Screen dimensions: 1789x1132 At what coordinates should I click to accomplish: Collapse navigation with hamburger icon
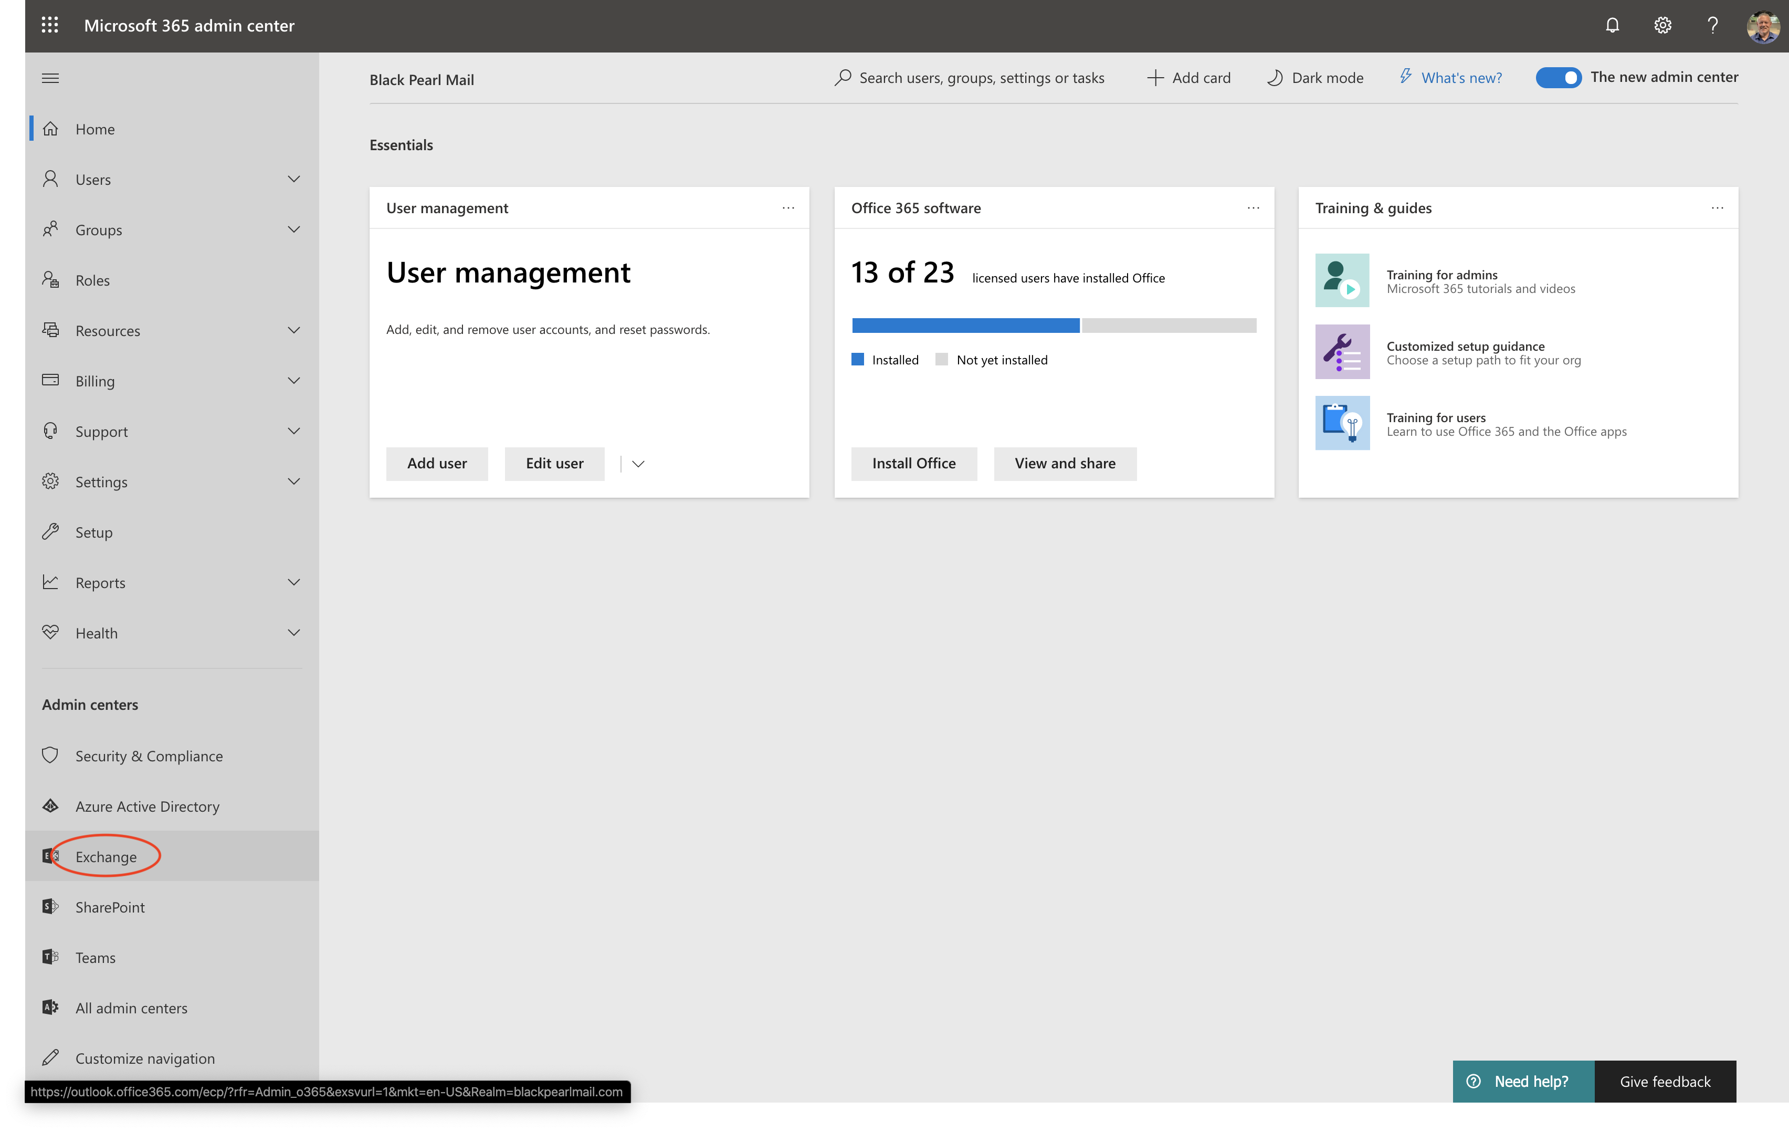click(x=50, y=78)
